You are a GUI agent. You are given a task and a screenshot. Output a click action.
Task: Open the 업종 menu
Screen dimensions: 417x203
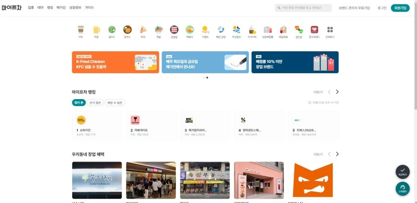click(x=31, y=8)
